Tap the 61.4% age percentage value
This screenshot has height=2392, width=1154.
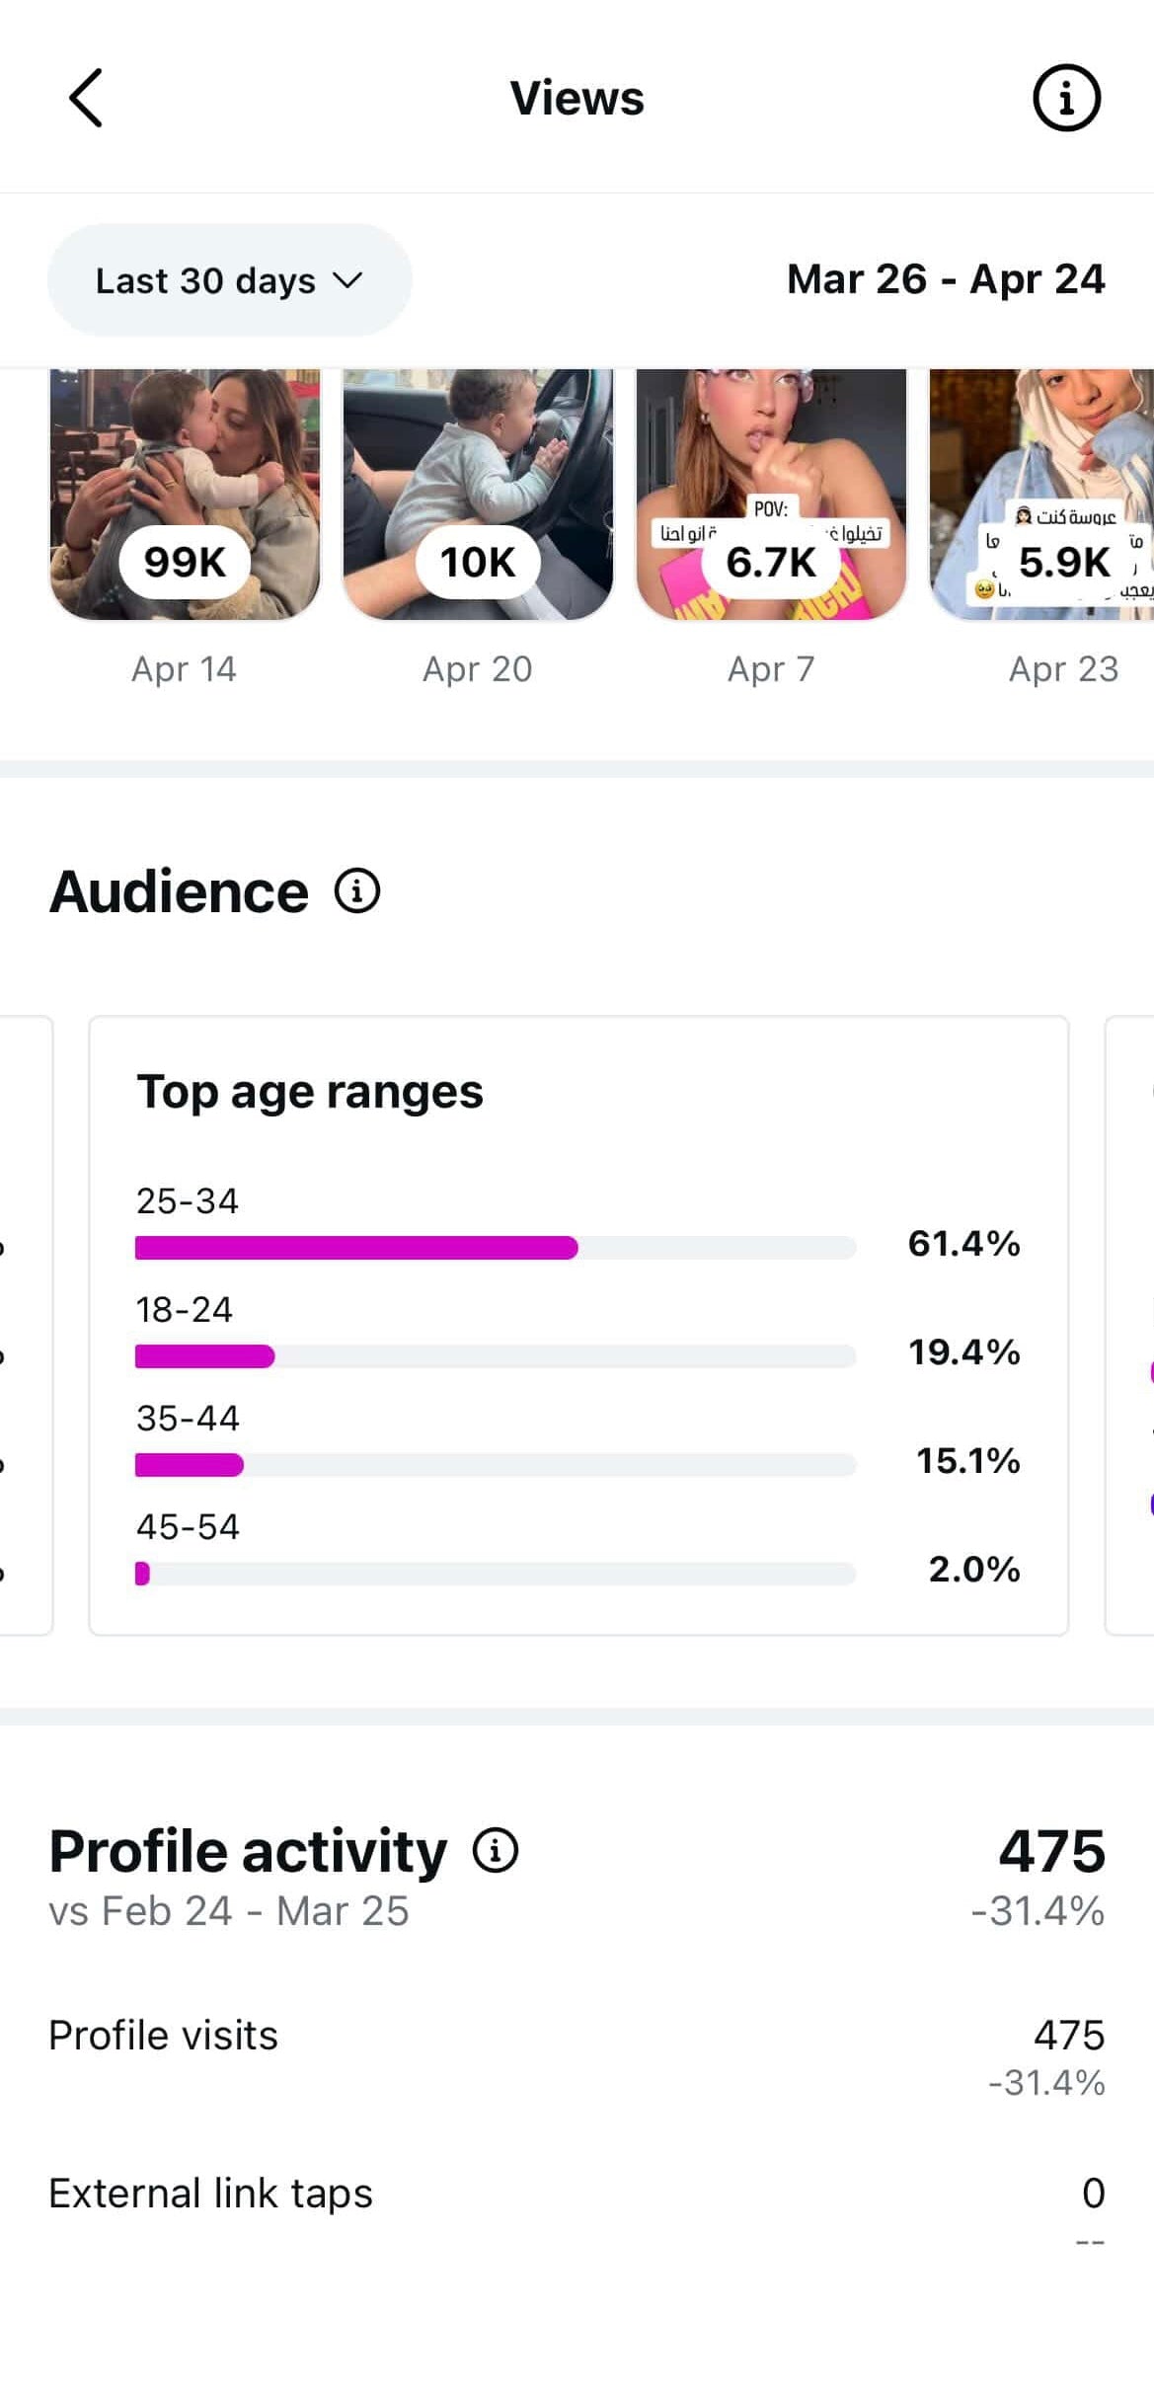click(x=963, y=1243)
